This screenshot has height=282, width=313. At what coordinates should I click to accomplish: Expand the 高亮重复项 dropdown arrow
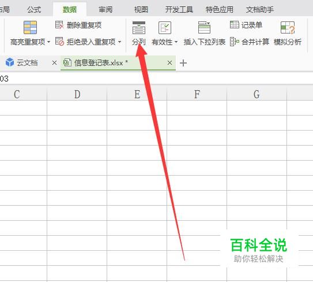[x=48, y=42]
